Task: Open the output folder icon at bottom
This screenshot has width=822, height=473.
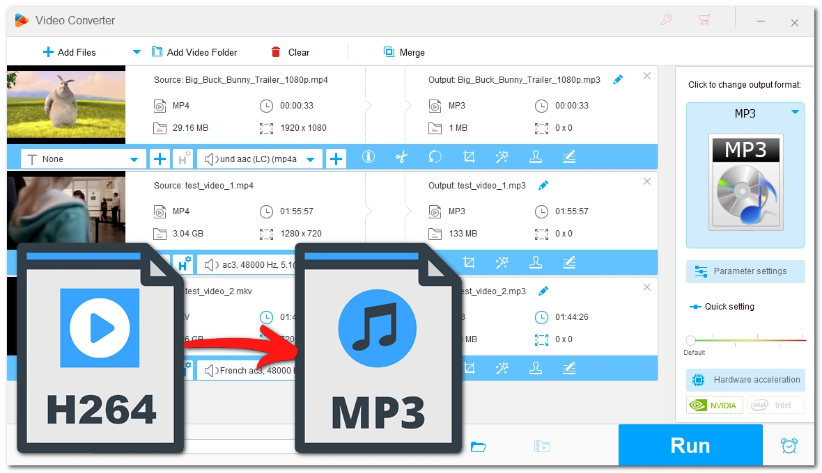Action: pyautogui.click(x=478, y=447)
